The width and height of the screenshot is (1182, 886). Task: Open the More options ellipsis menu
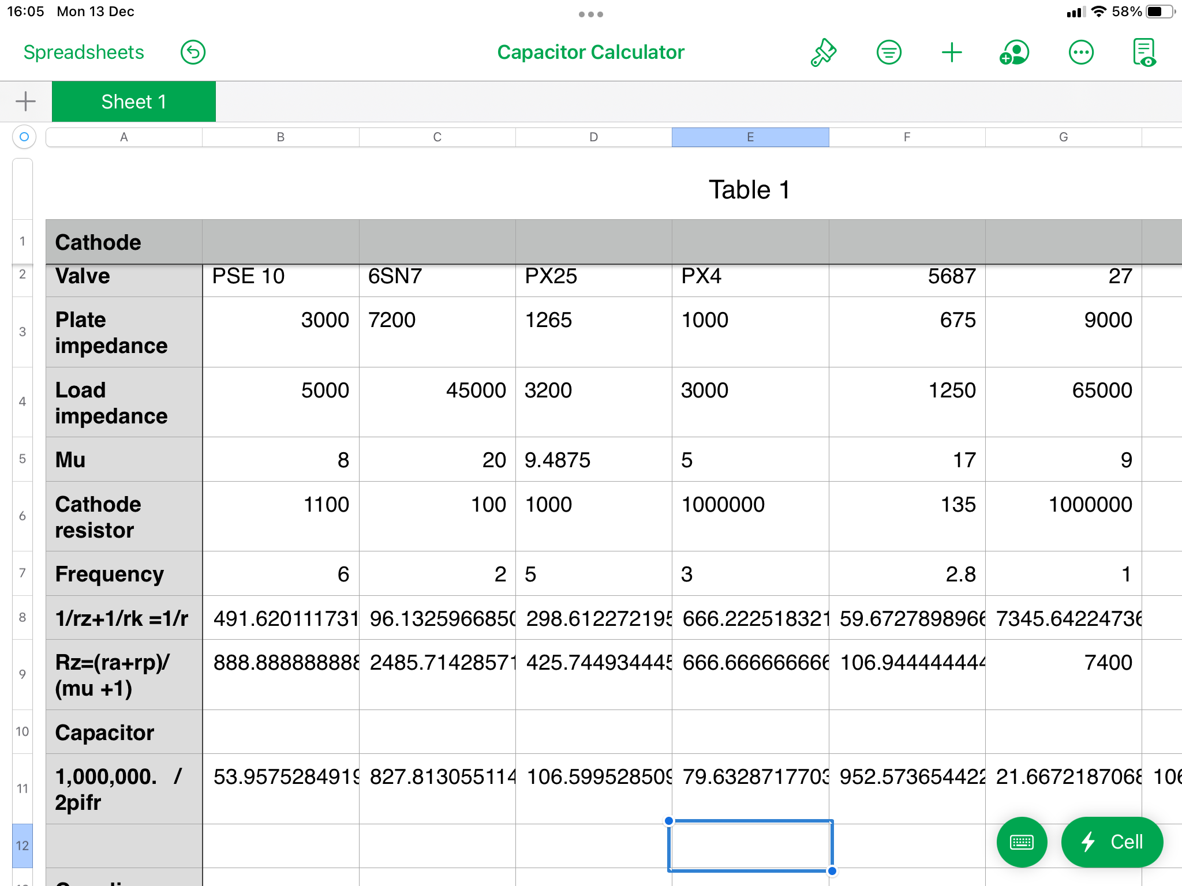1081,52
